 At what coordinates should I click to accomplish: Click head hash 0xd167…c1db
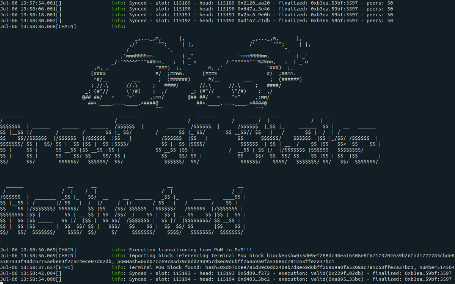[254, 21]
